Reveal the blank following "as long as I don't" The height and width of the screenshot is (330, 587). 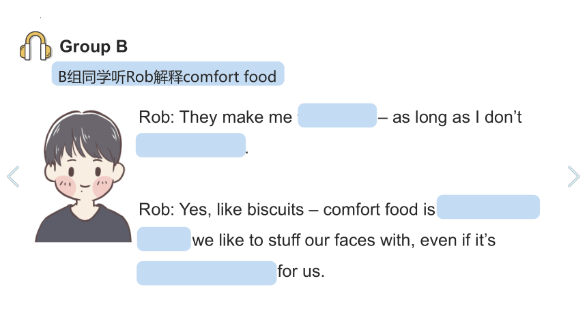[190, 145]
